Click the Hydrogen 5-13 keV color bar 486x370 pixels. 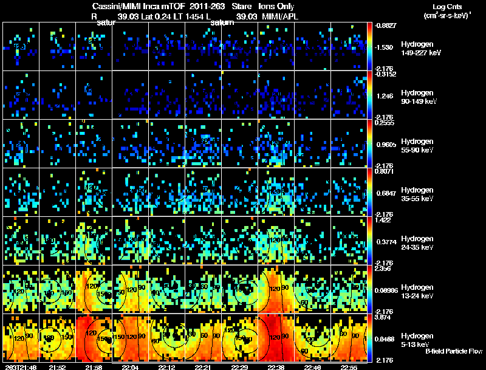(371, 338)
